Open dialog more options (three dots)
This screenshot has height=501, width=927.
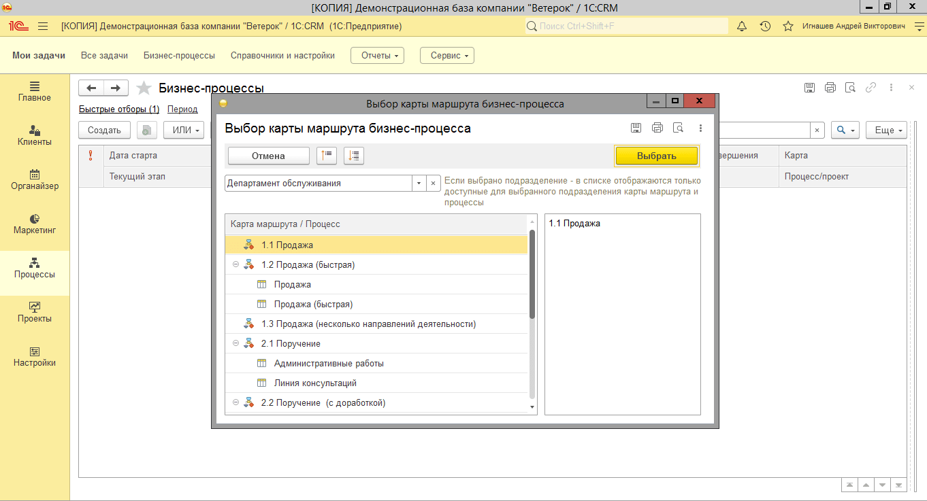(x=700, y=128)
